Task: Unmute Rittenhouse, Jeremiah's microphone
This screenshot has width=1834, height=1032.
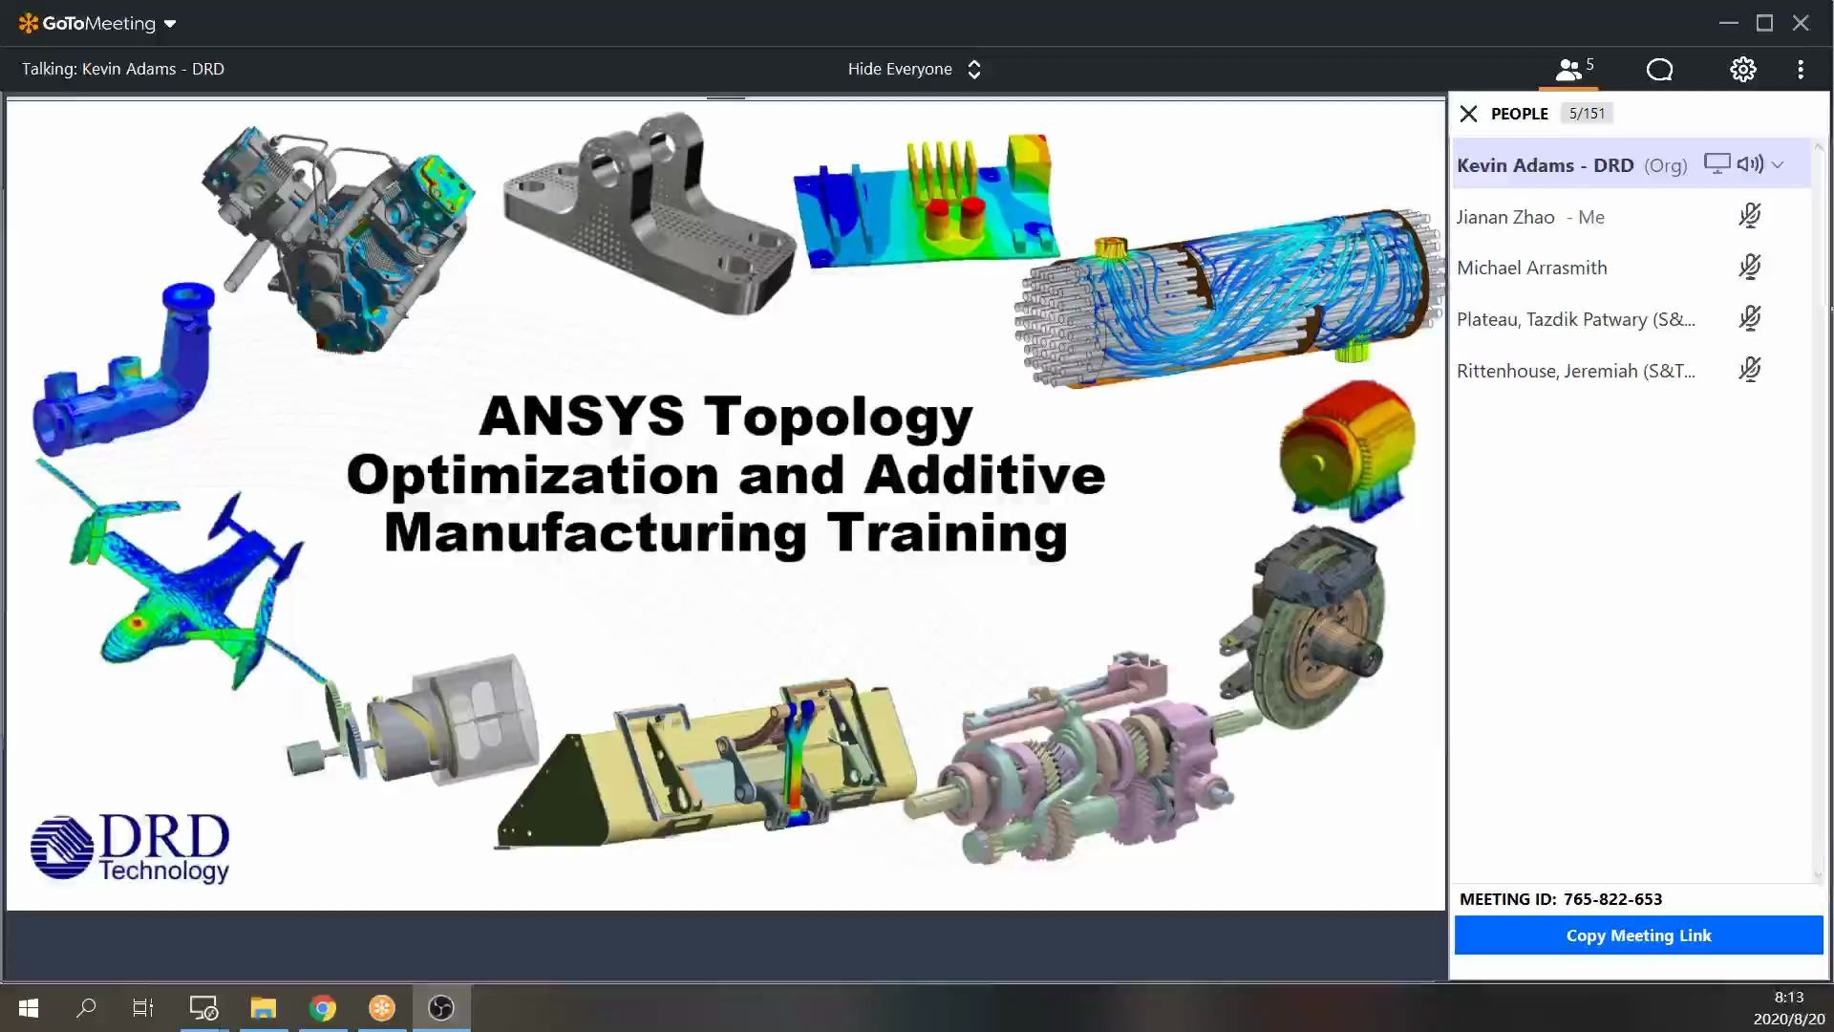Action: [1748, 370]
